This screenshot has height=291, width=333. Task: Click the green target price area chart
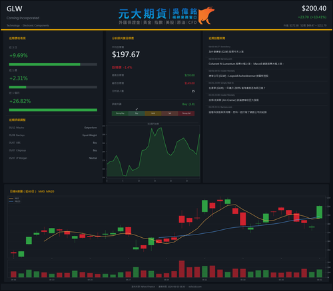153,151
